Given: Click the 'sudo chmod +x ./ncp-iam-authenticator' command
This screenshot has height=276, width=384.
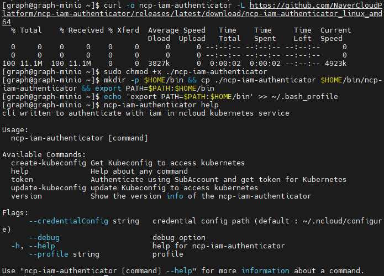Looking at the screenshot, I should 186,71.
